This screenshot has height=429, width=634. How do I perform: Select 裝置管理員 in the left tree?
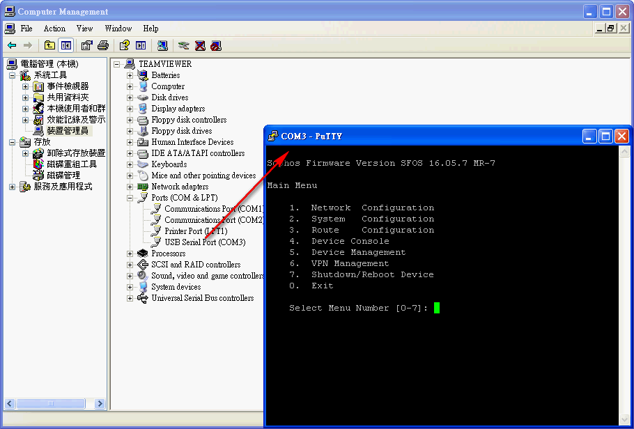pos(68,131)
